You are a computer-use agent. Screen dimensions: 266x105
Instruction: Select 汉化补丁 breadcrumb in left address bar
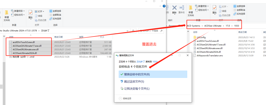point(46,31)
